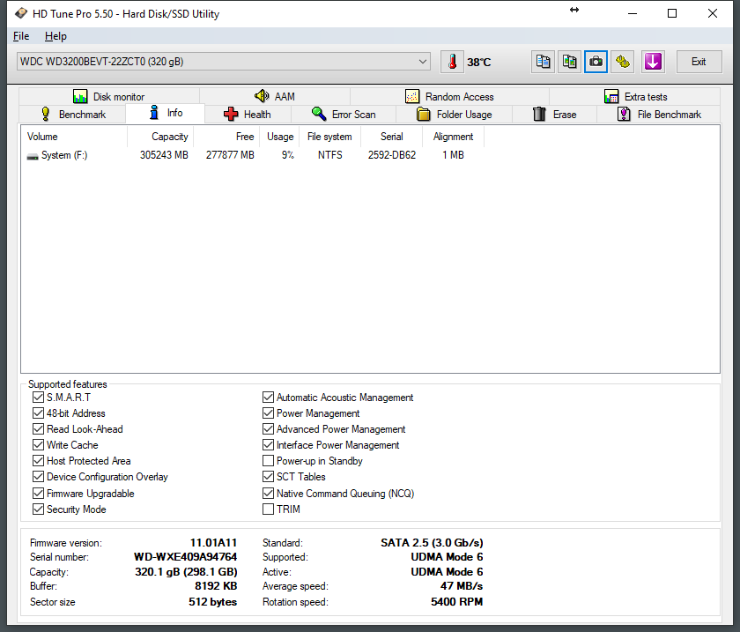This screenshot has width=740, height=632.
Task: Open the File menu
Action: 21,36
